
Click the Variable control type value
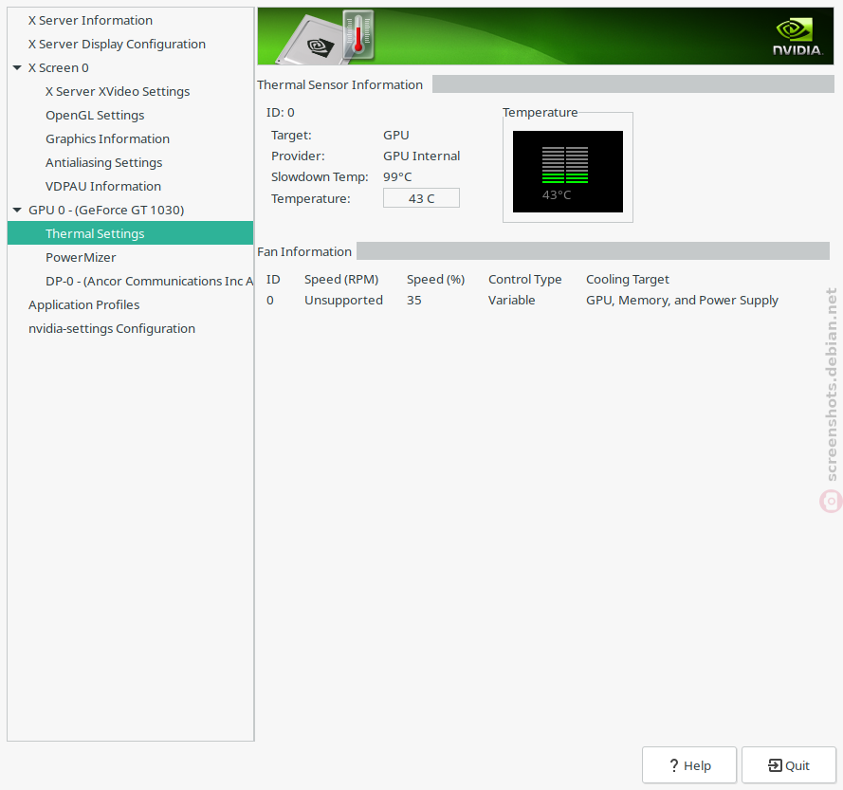(511, 300)
